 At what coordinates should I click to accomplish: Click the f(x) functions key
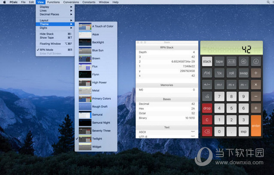pos(207,73)
